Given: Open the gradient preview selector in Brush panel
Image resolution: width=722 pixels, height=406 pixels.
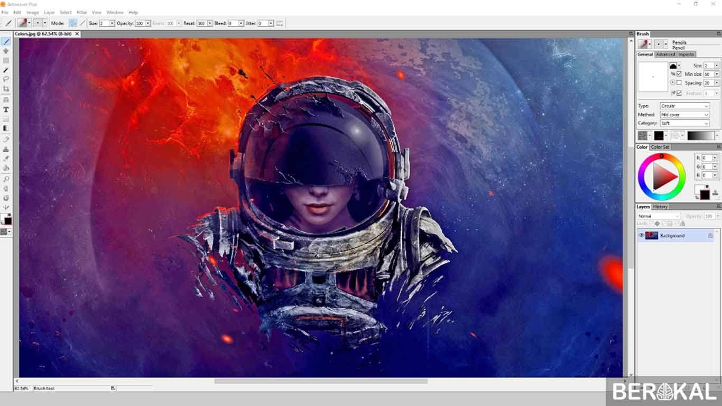Looking at the screenshot, I should coord(702,136).
